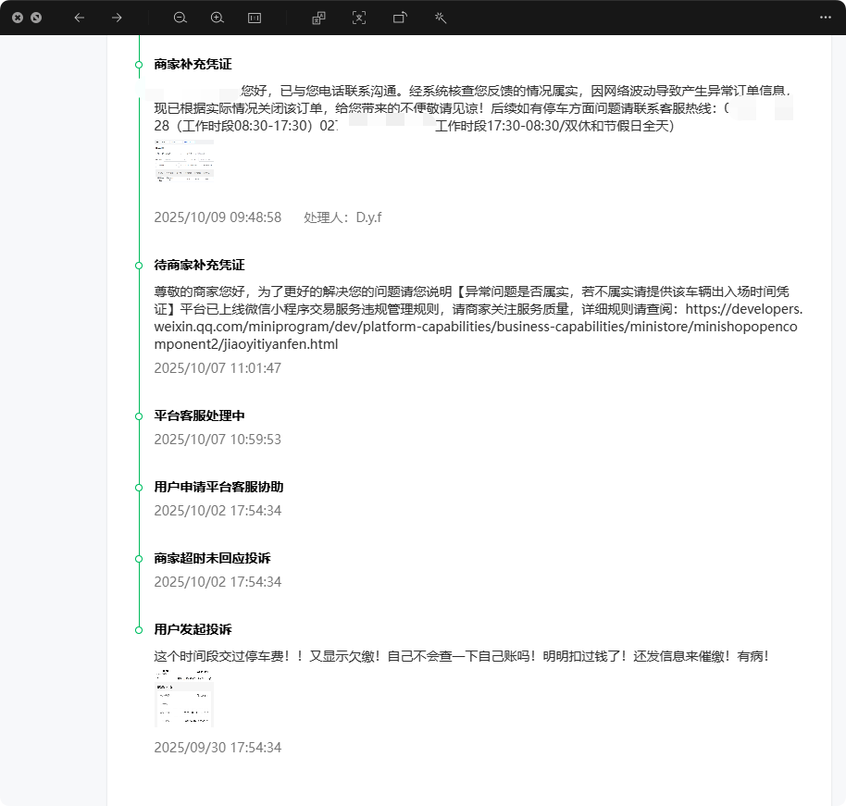The width and height of the screenshot is (846, 806).
Task: Zoom in on the image
Action: (218, 18)
